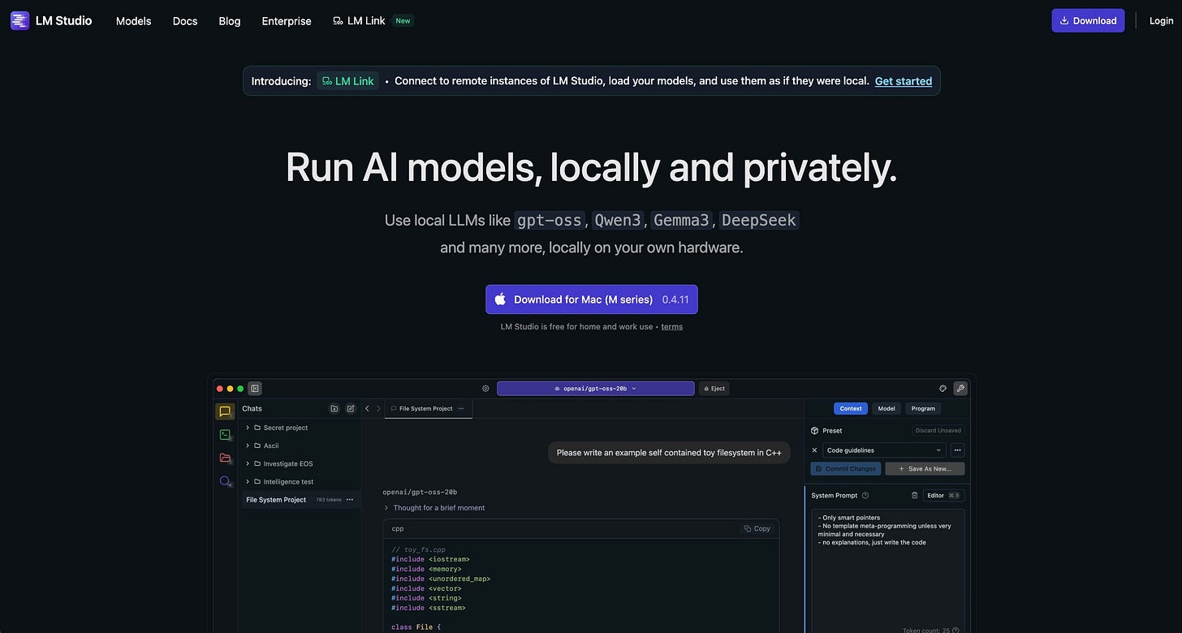The image size is (1182, 633).
Task: Click the Get started link
Action: point(904,81)
